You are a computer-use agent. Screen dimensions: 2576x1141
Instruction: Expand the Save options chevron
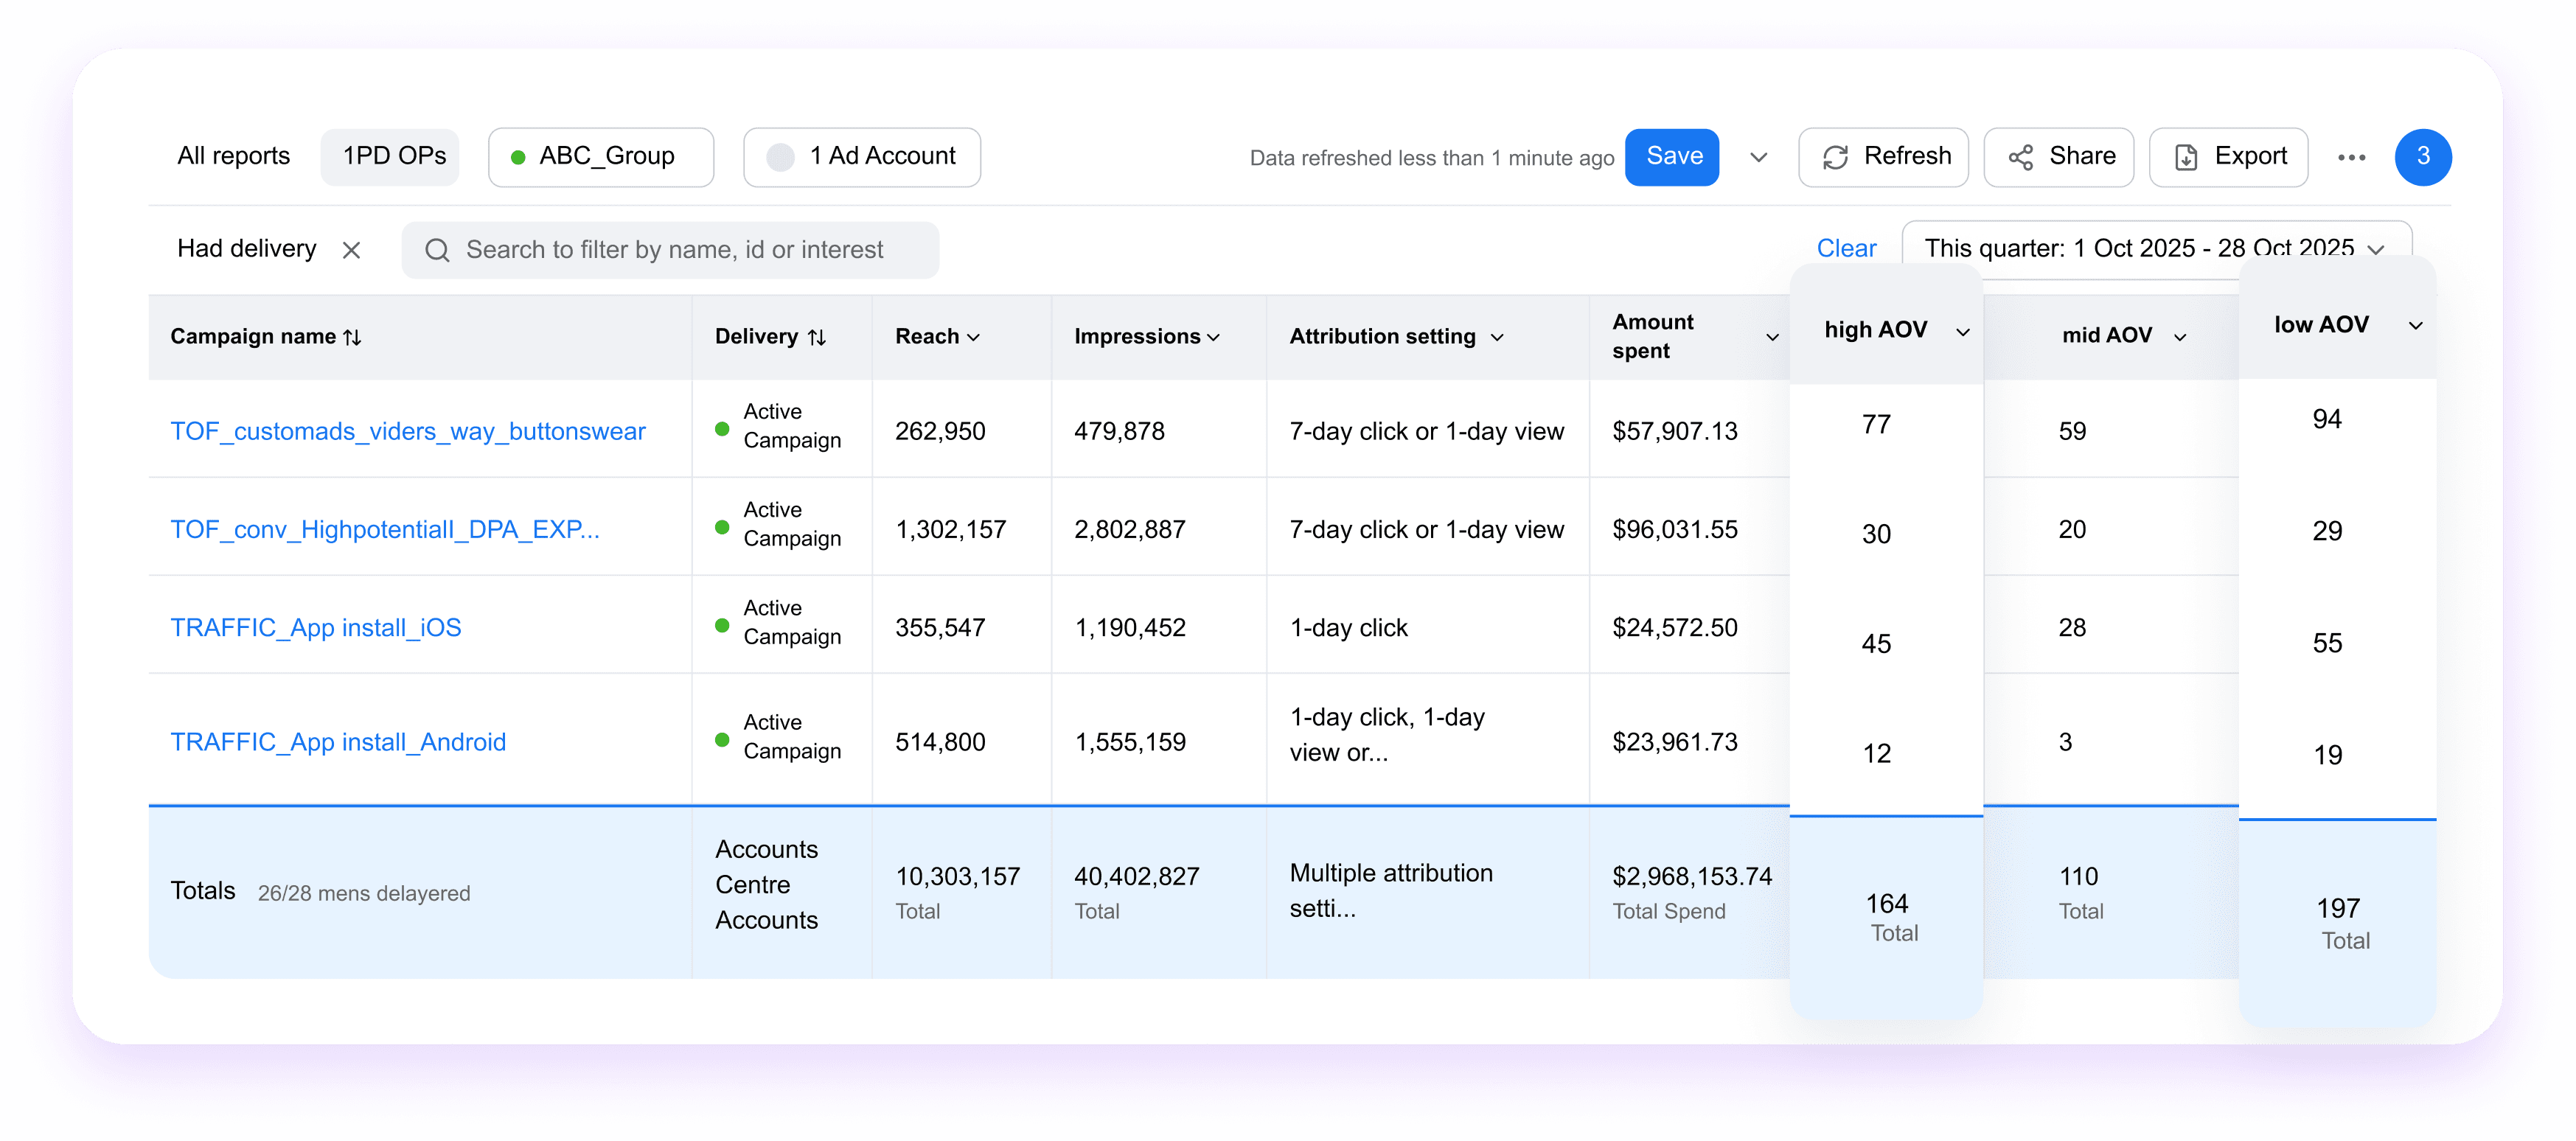tap(1758, 157)
